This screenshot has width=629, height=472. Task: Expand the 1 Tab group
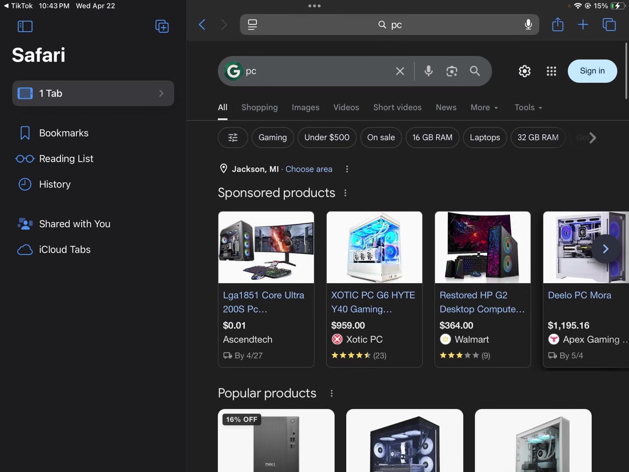pos(93,93)
